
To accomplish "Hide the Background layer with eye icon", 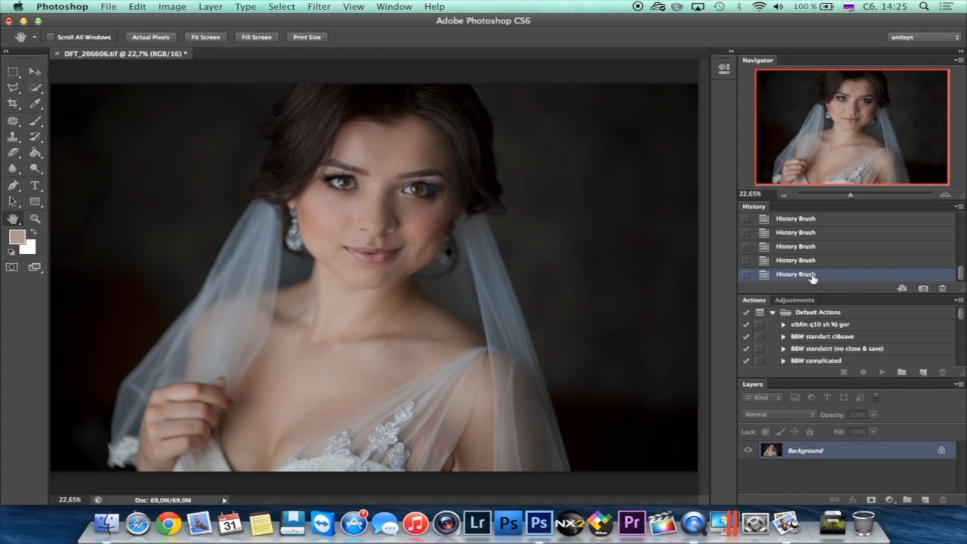I will click(748, 450).
